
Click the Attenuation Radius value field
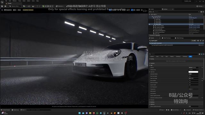click(x=193, y=74)
